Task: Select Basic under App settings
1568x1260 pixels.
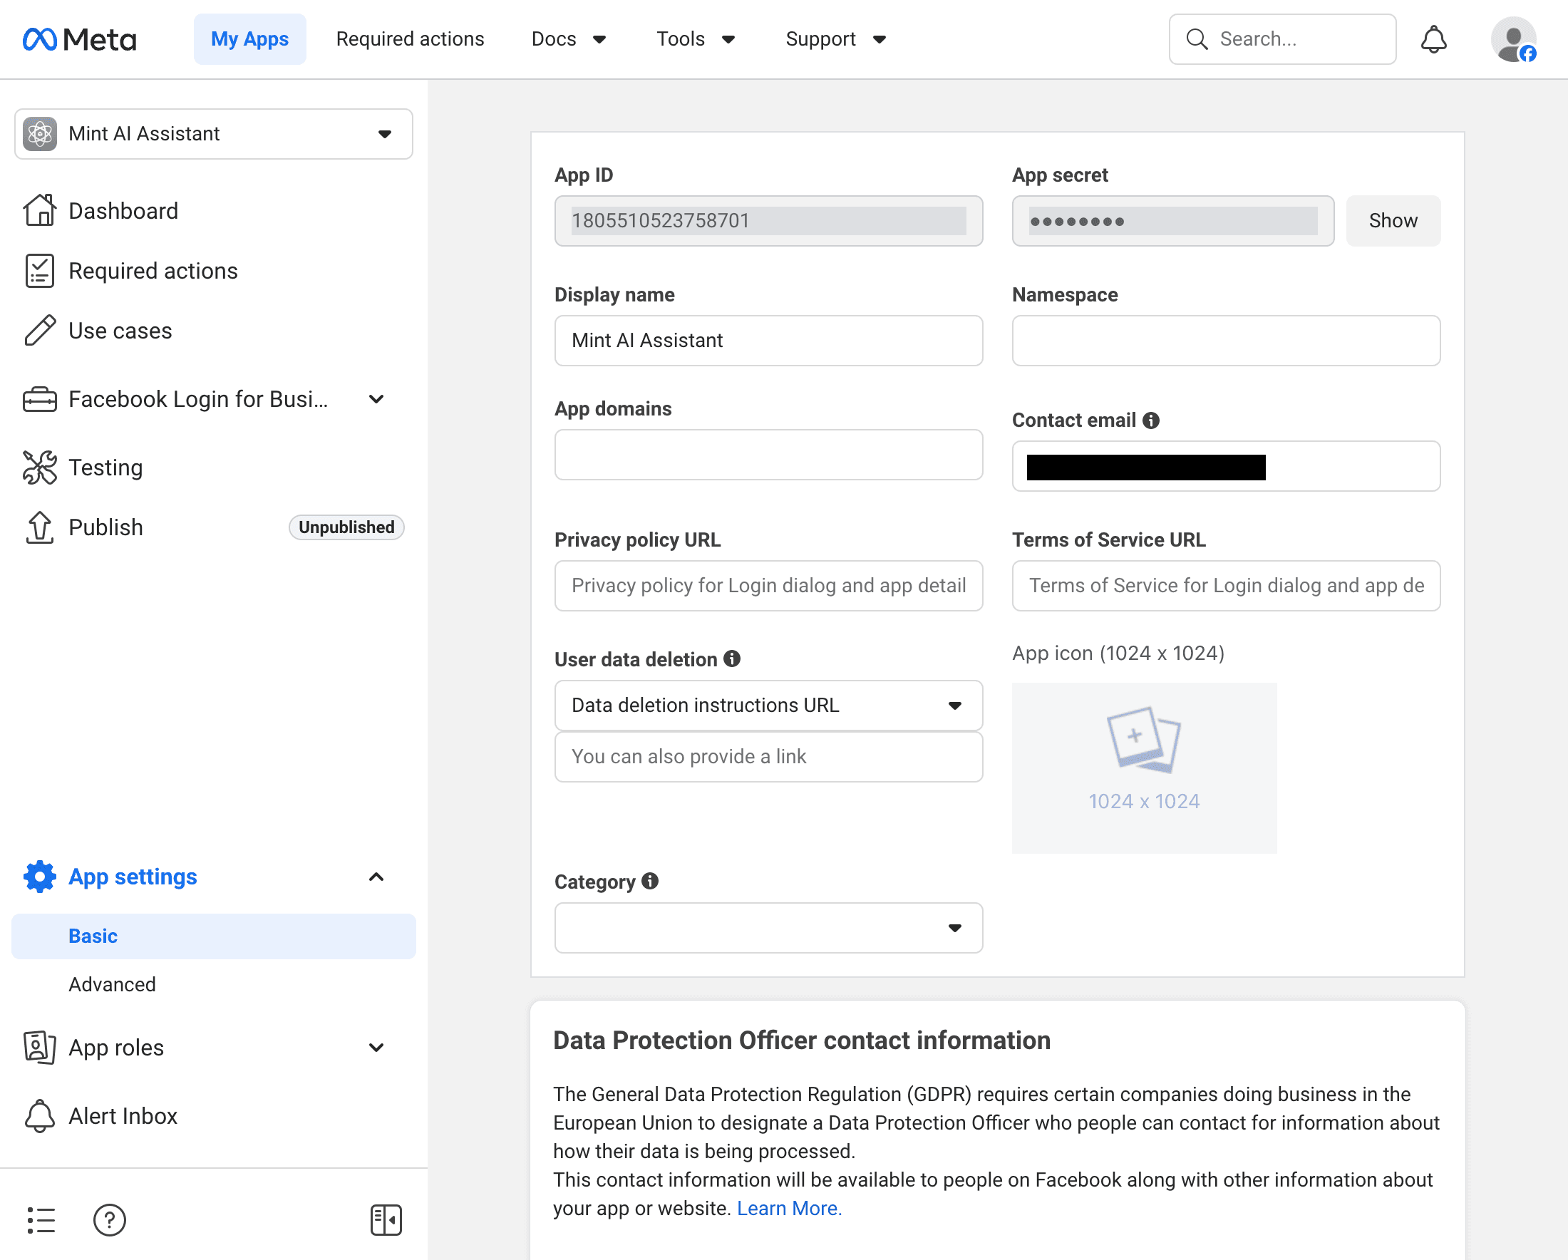Action: pos(214,936)
